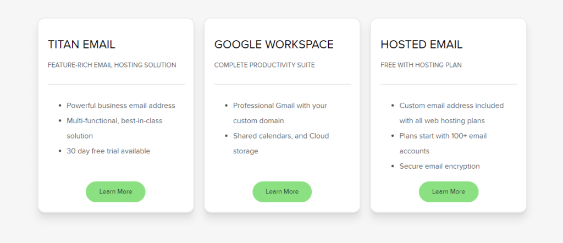The width and height of the screenshot is (563, 243).
Task: Select the GOOGLE WORKSPACE heading
Action: coord(274,45)
